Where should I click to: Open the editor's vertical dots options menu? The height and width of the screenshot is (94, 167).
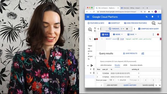point(153,34)
